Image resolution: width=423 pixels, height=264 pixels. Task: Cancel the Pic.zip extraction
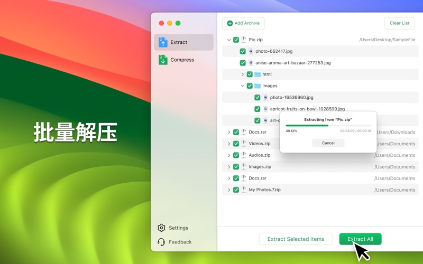tap(328, 143)
